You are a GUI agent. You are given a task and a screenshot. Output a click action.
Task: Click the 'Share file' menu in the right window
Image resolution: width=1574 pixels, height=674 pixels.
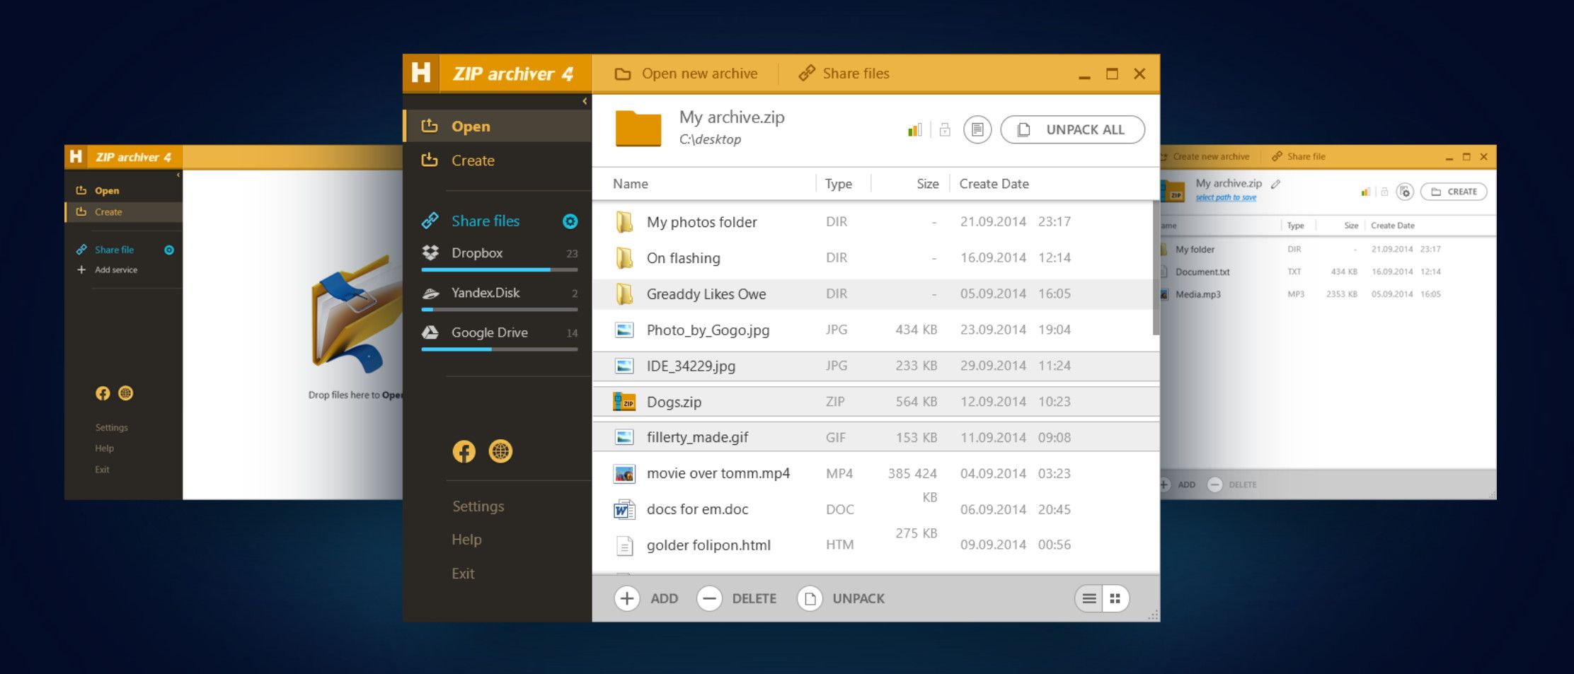[x=1299, y=156]
